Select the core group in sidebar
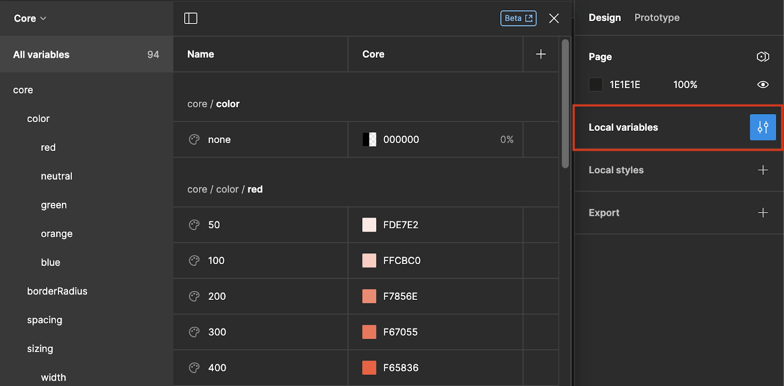Viewport: 784px width, 386px height. 23,90
